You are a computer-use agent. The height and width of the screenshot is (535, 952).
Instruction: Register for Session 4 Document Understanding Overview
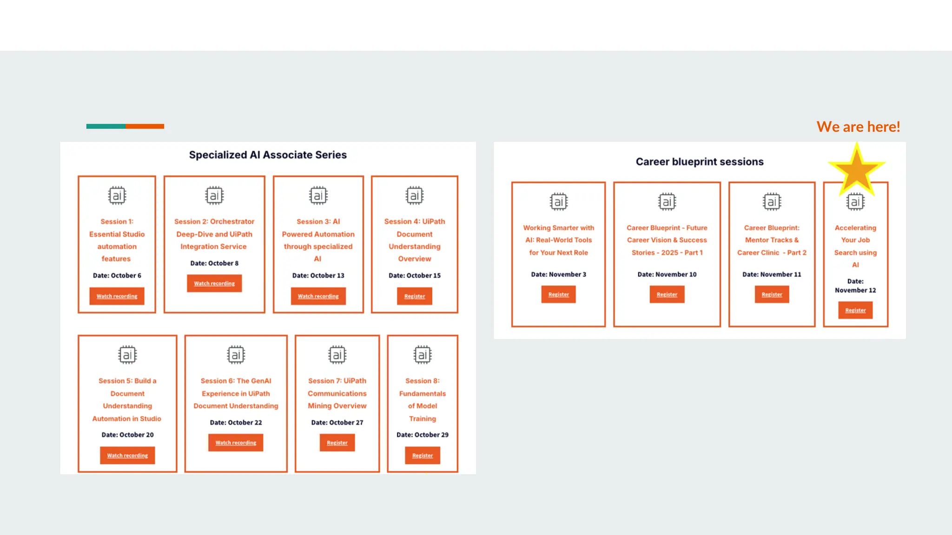click(414, 296)
